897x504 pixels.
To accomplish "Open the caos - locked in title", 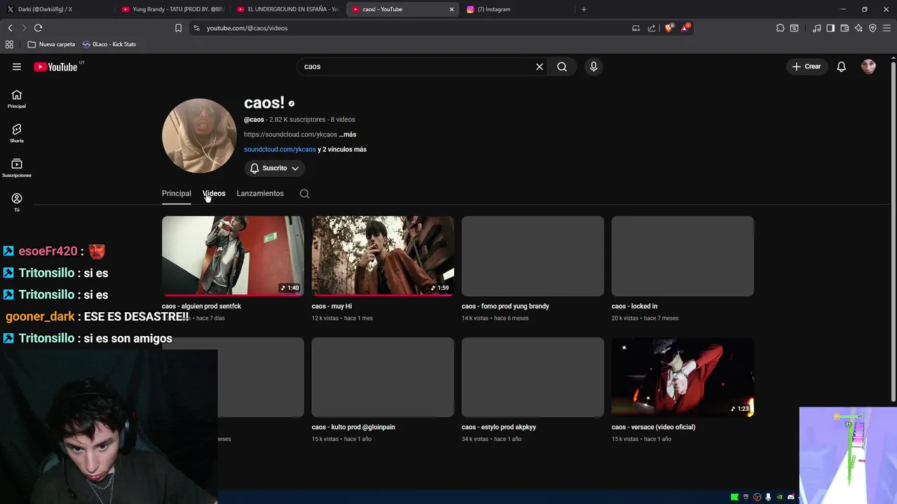I will coord(634,306).
